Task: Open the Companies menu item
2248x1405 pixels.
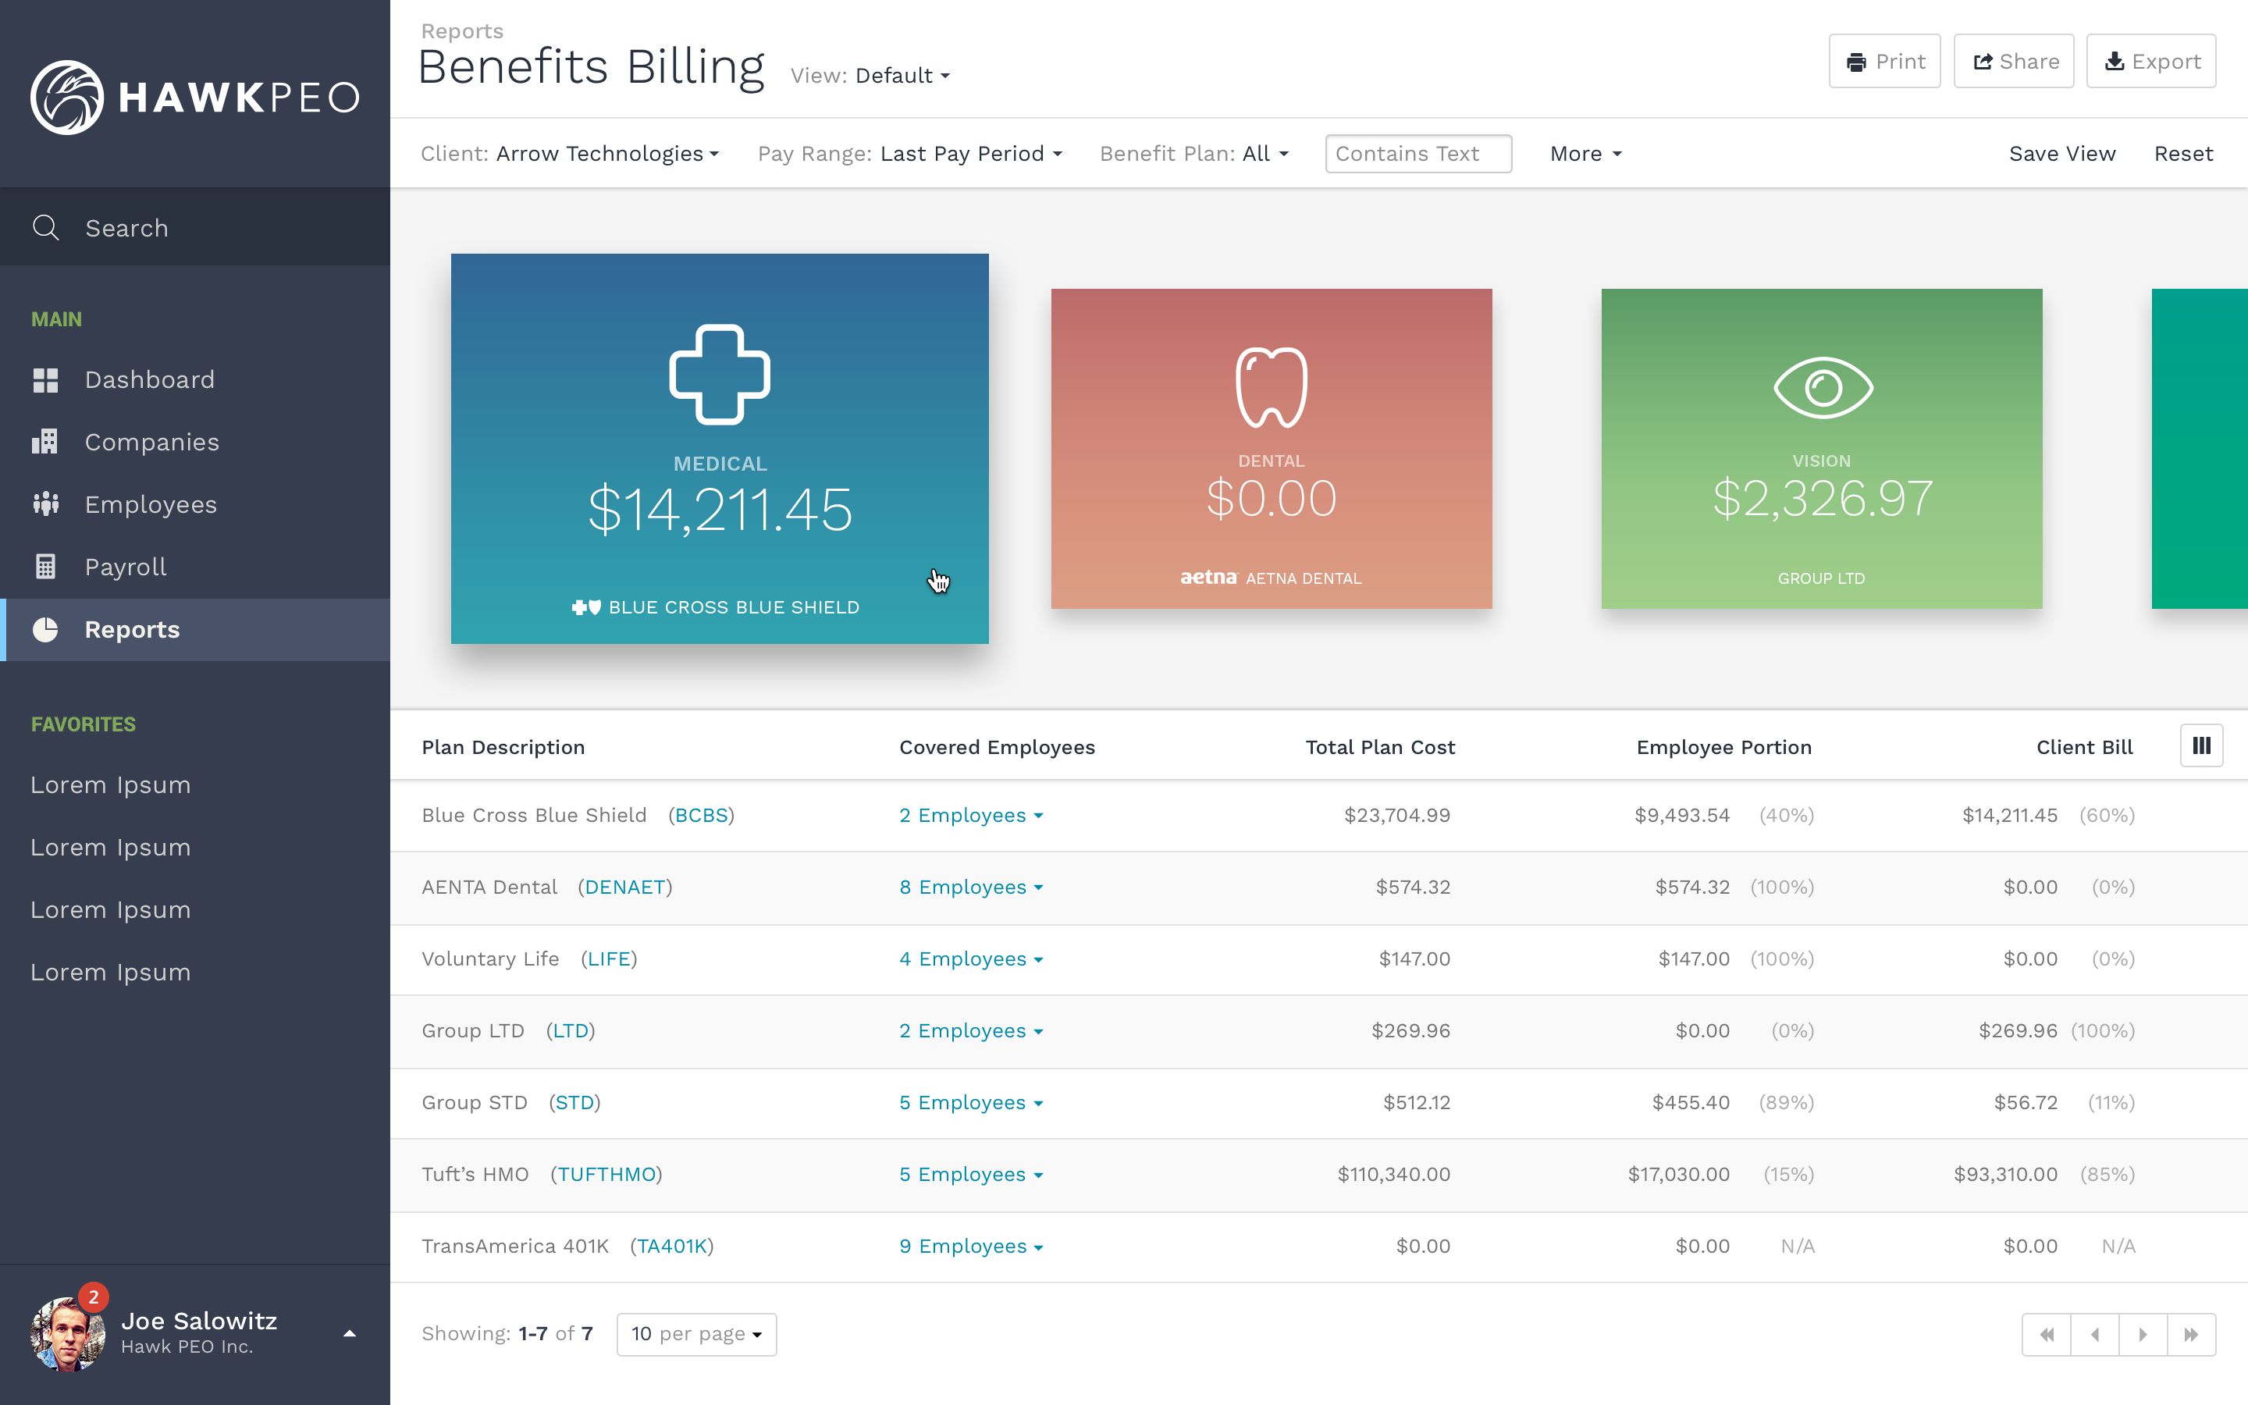Action: [x=195, y=443]
